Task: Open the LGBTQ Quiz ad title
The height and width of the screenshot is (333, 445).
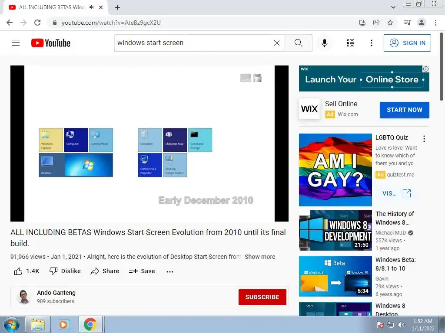Action: [392, 137]
